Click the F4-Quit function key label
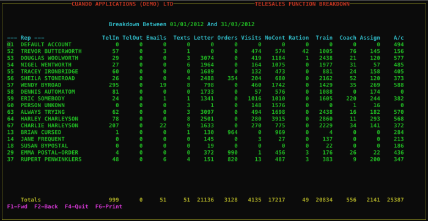 click(76, 206)
